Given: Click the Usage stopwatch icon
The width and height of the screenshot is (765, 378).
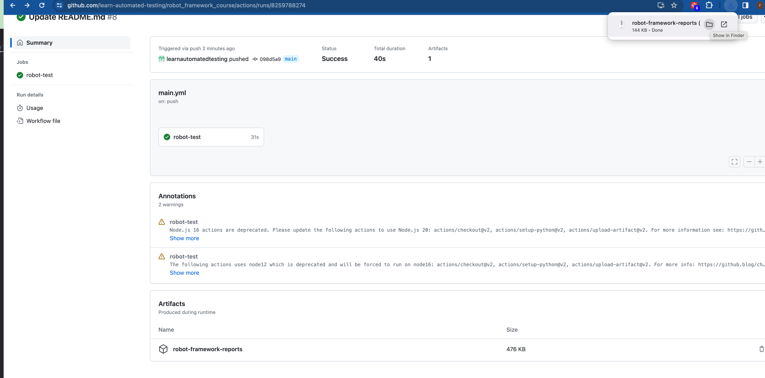Looking at the screenshot, I should pyautogui.click(x=20, y=108).
